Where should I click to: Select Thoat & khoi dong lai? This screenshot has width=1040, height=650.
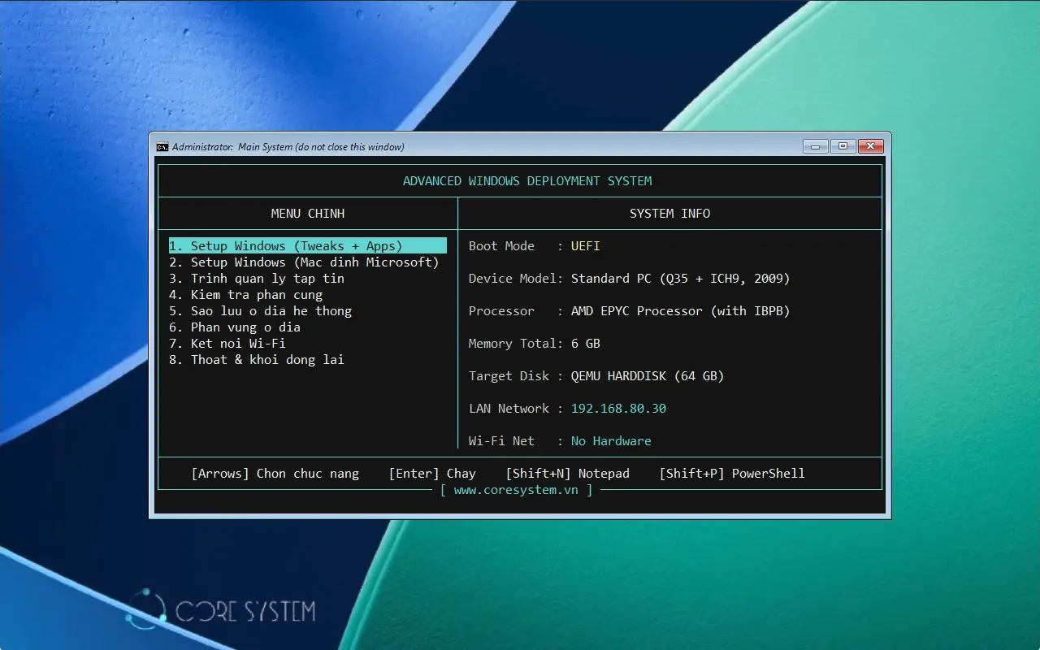click(x=257, y=359)
